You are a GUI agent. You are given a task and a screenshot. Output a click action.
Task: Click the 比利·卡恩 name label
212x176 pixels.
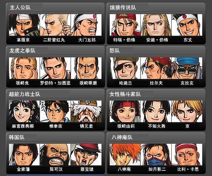(x=188, y=169)
